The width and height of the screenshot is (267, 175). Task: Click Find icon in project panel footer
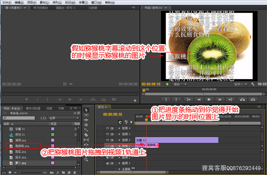(58, 173)
